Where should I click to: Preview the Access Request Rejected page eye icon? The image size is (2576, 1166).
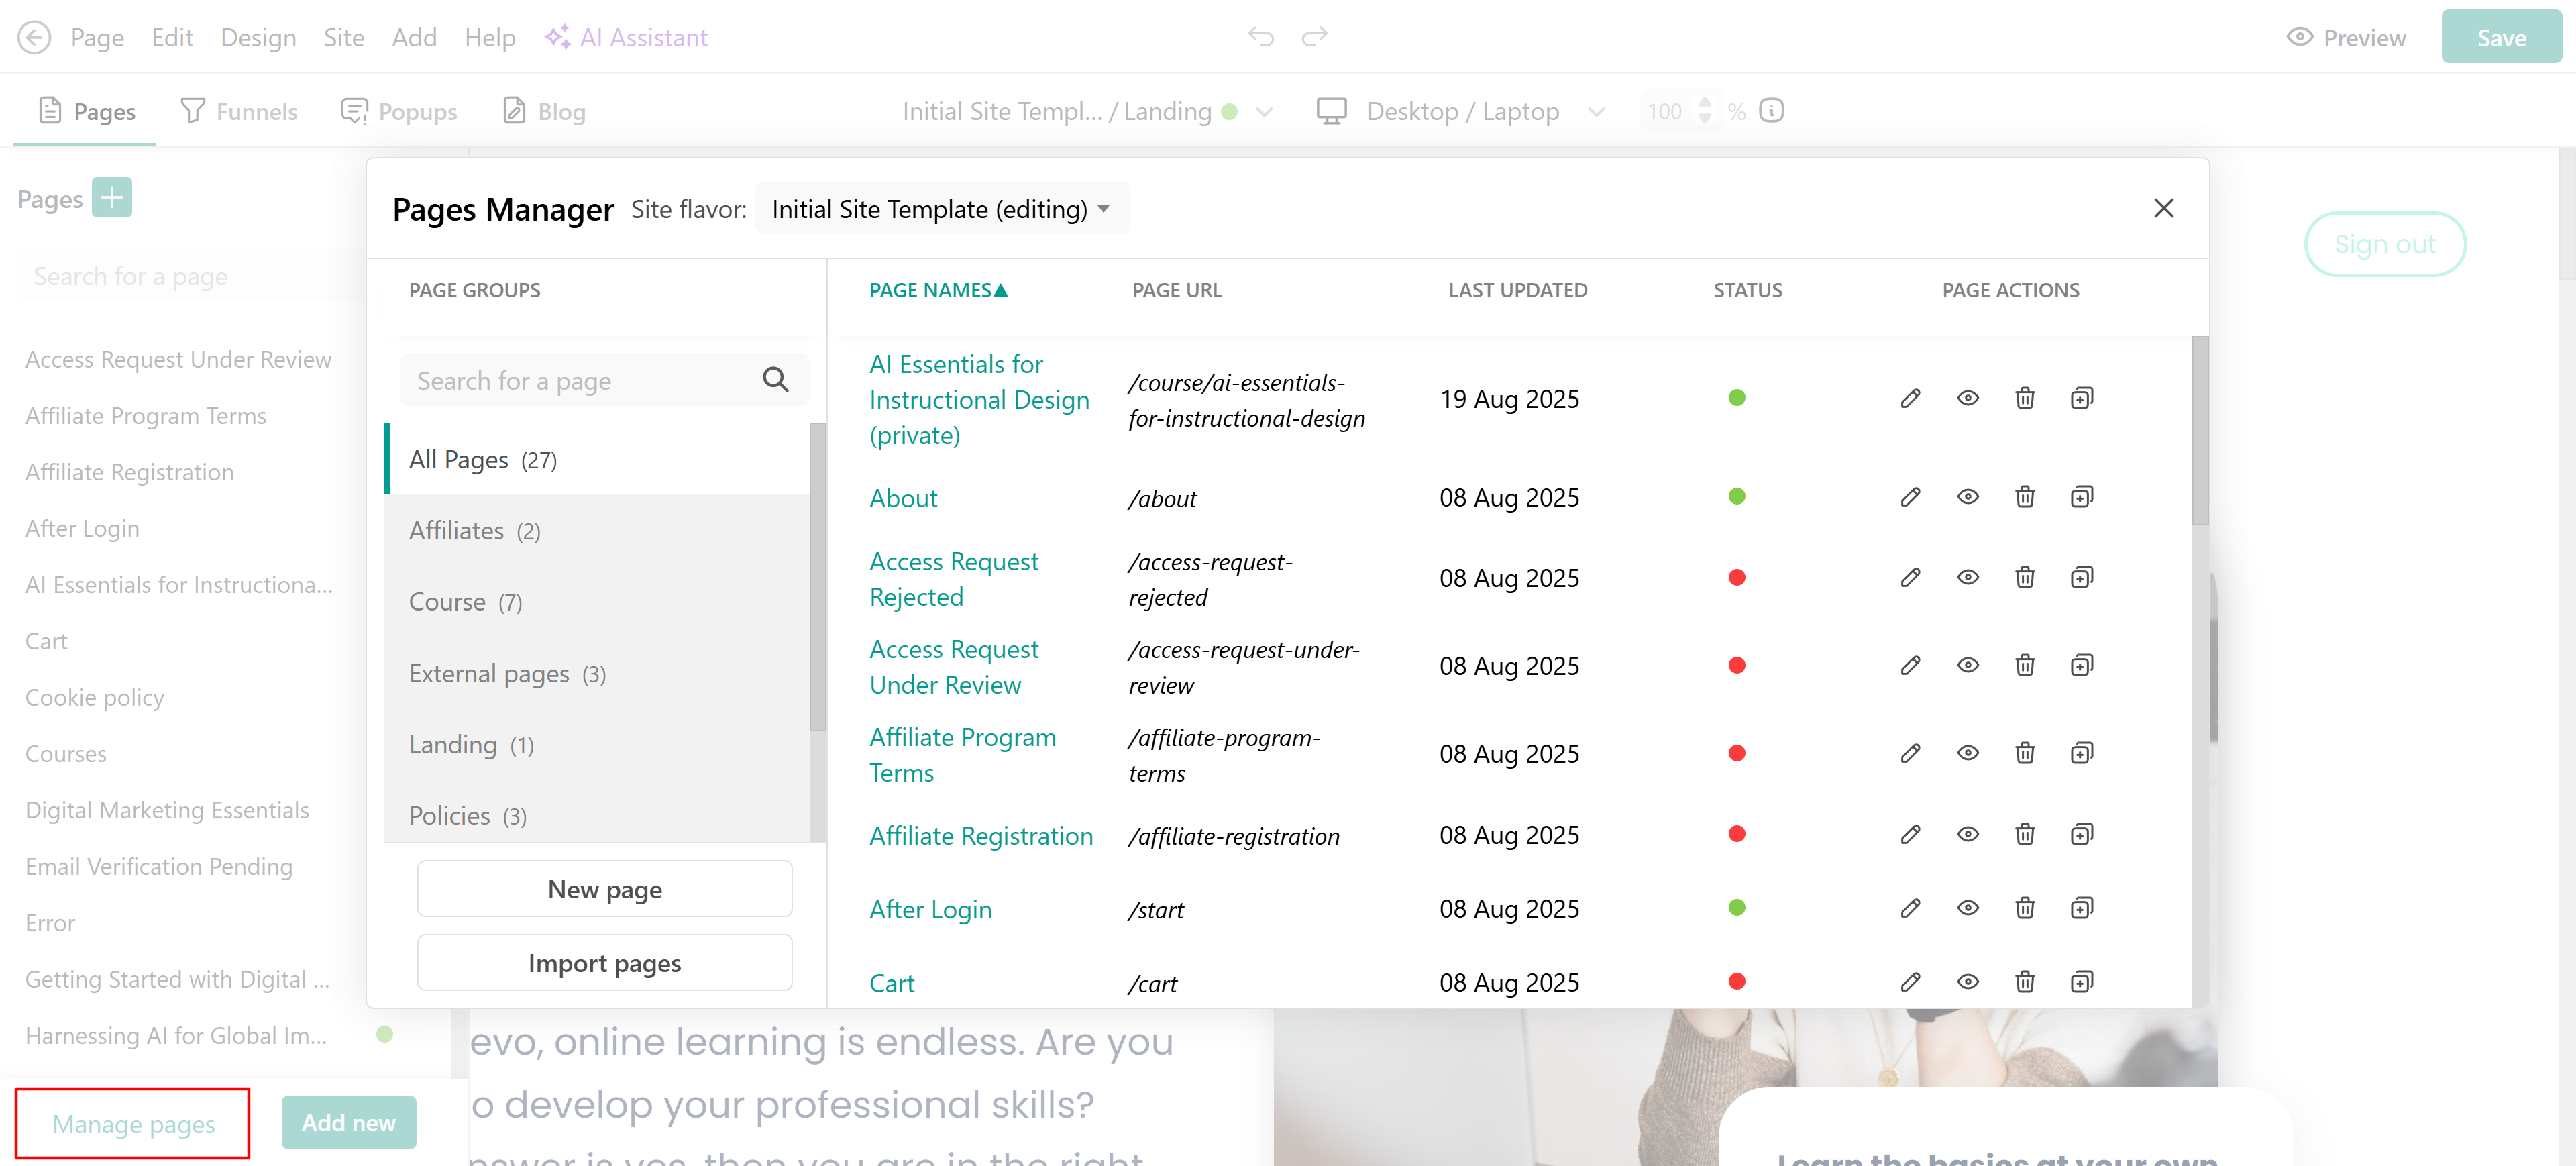click(x=1967, y=578)
